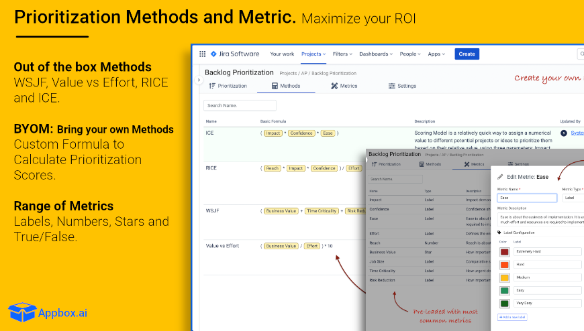Switch to the Methods tab
Screen dimensions: 584x331
point(286,86)
